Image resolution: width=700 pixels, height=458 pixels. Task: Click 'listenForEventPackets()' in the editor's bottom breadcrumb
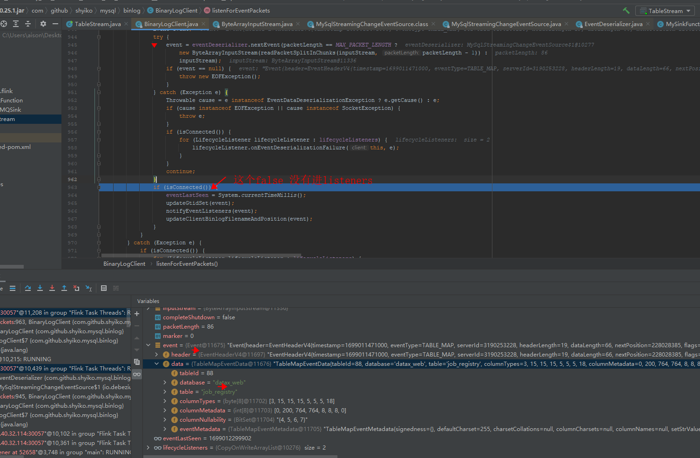coord(187,263)
